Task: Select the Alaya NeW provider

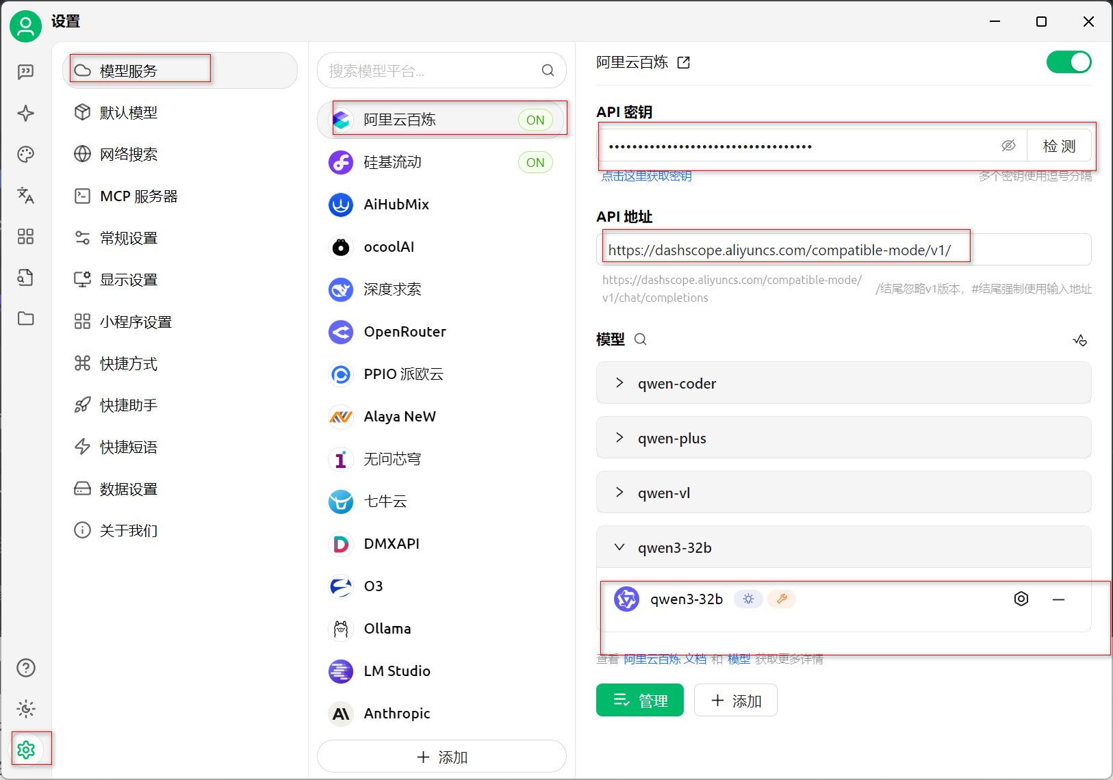Action: (442, 417)
